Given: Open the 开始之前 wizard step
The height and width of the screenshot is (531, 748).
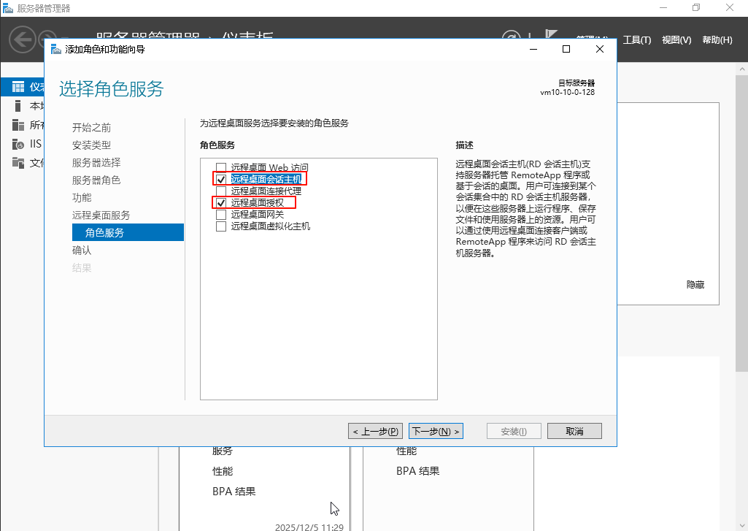Looking at the screenshot, I should click(x=92, y=128).
